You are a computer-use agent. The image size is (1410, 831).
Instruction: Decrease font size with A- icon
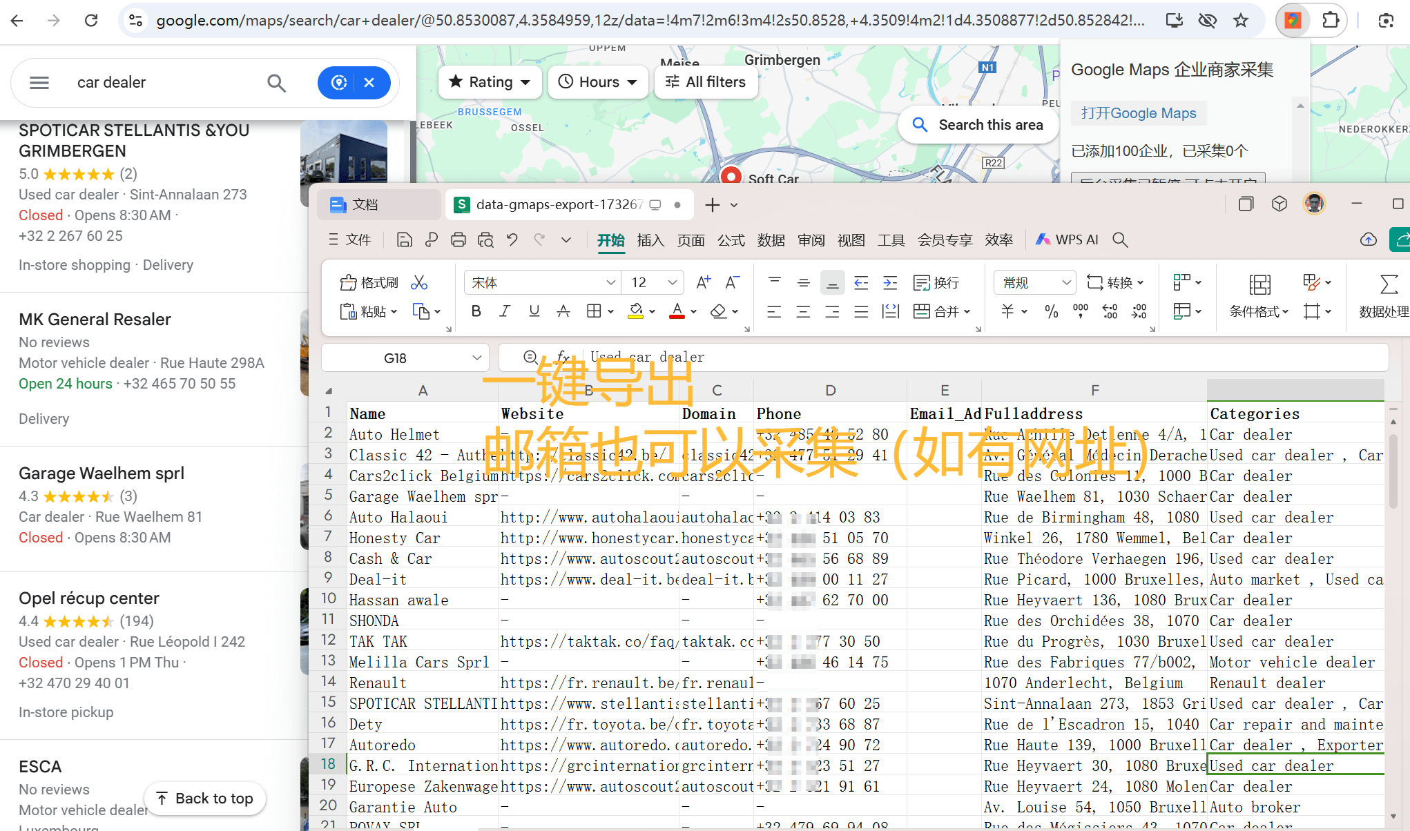(x=732, y=282)
